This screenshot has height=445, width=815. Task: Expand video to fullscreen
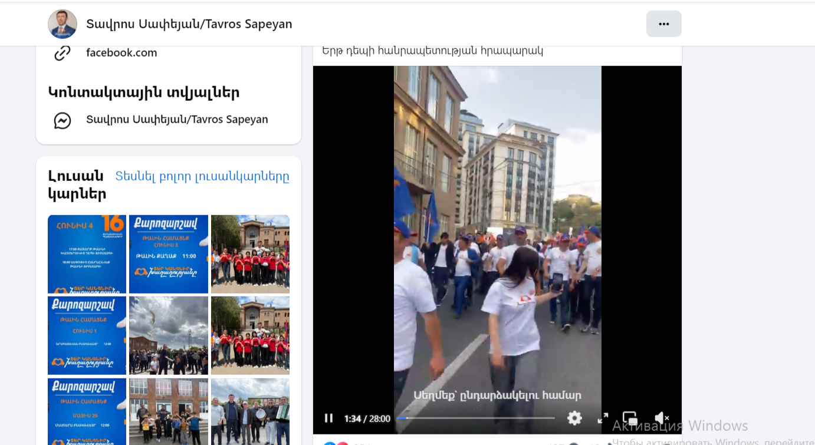(x=603, y=418)
